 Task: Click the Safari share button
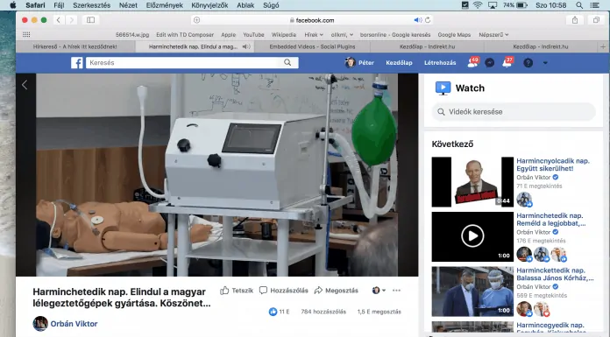[575, 20]
